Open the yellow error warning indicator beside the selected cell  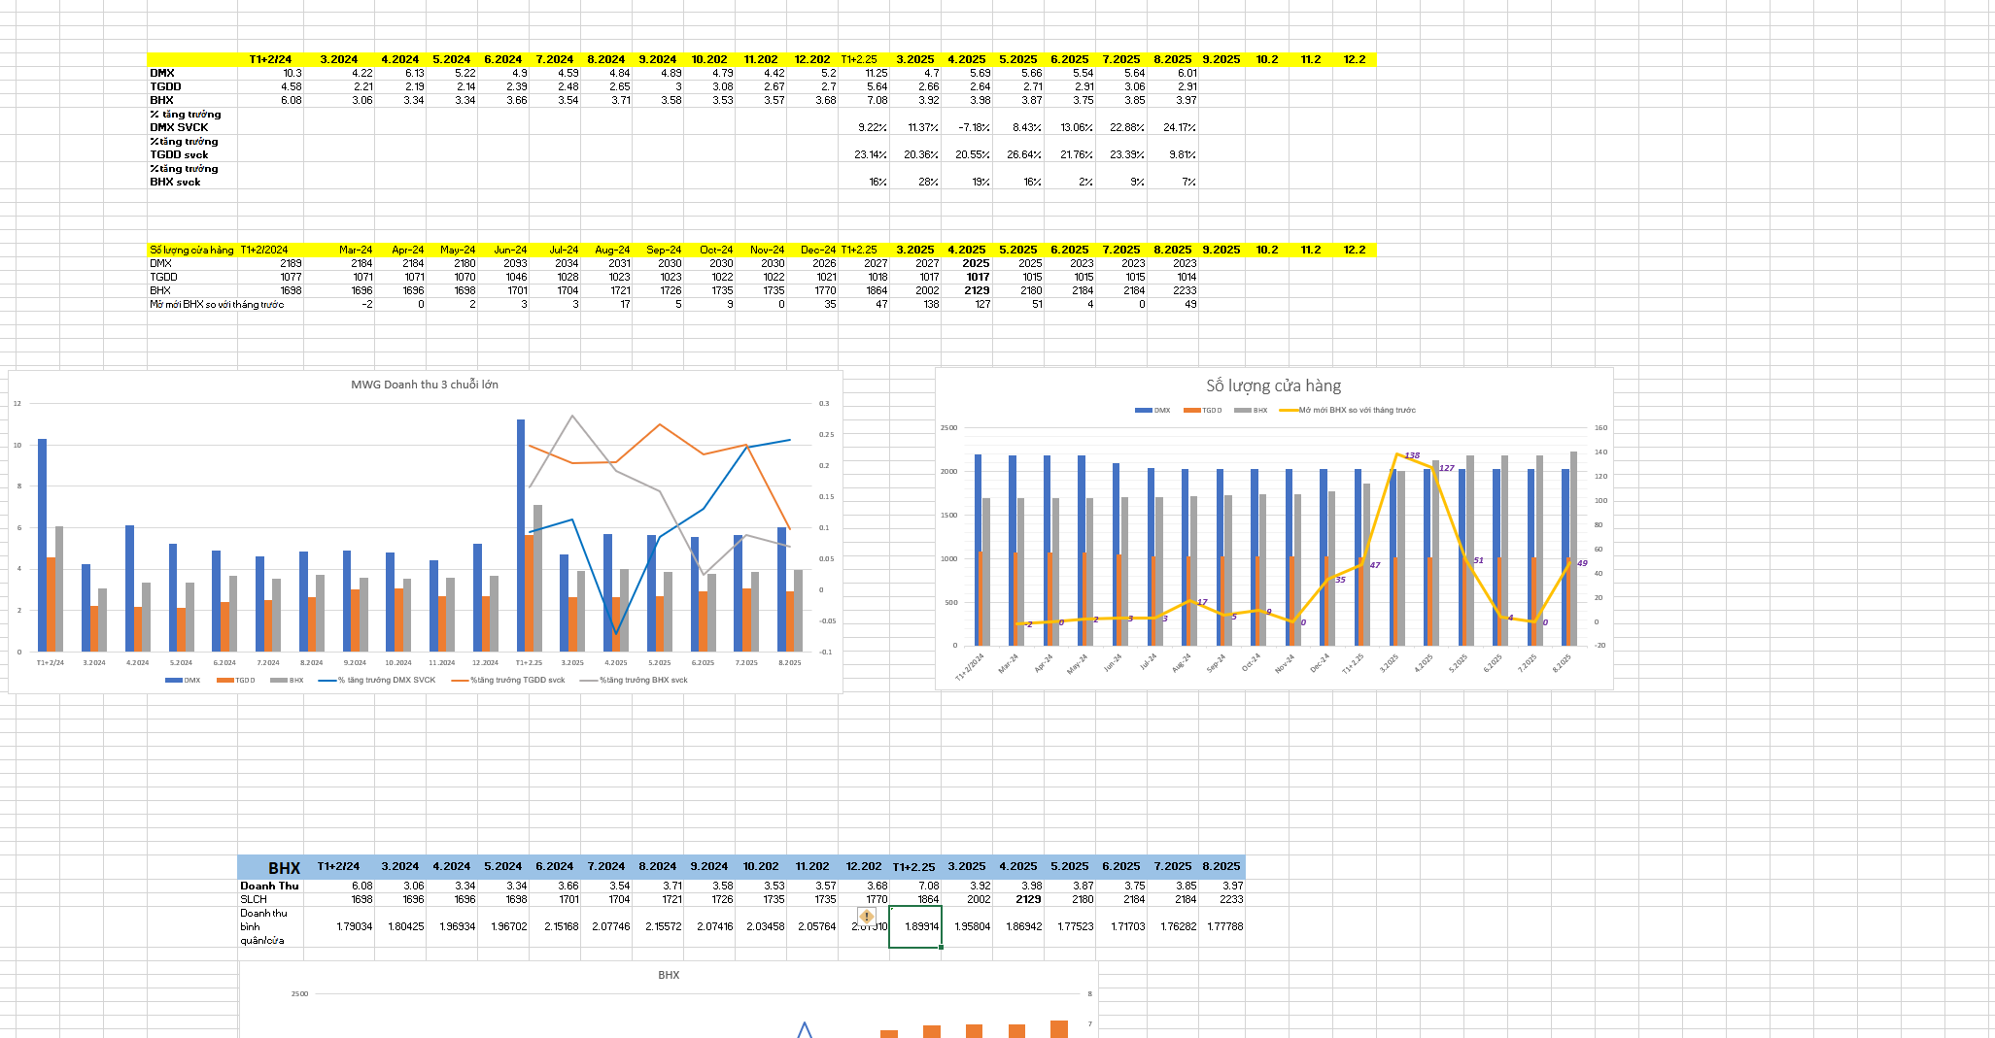pos(867,917)
